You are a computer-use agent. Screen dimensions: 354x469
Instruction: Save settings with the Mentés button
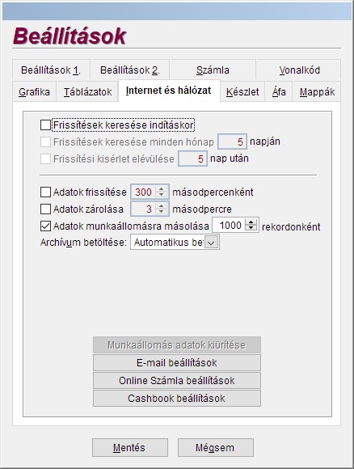pyautogui.click(x=130, y=448)
